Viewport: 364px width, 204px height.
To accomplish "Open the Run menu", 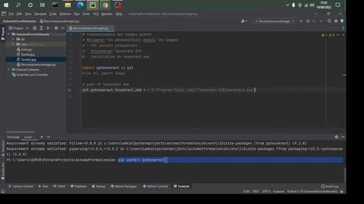I will pyautogui.click(x=77, y=14).
